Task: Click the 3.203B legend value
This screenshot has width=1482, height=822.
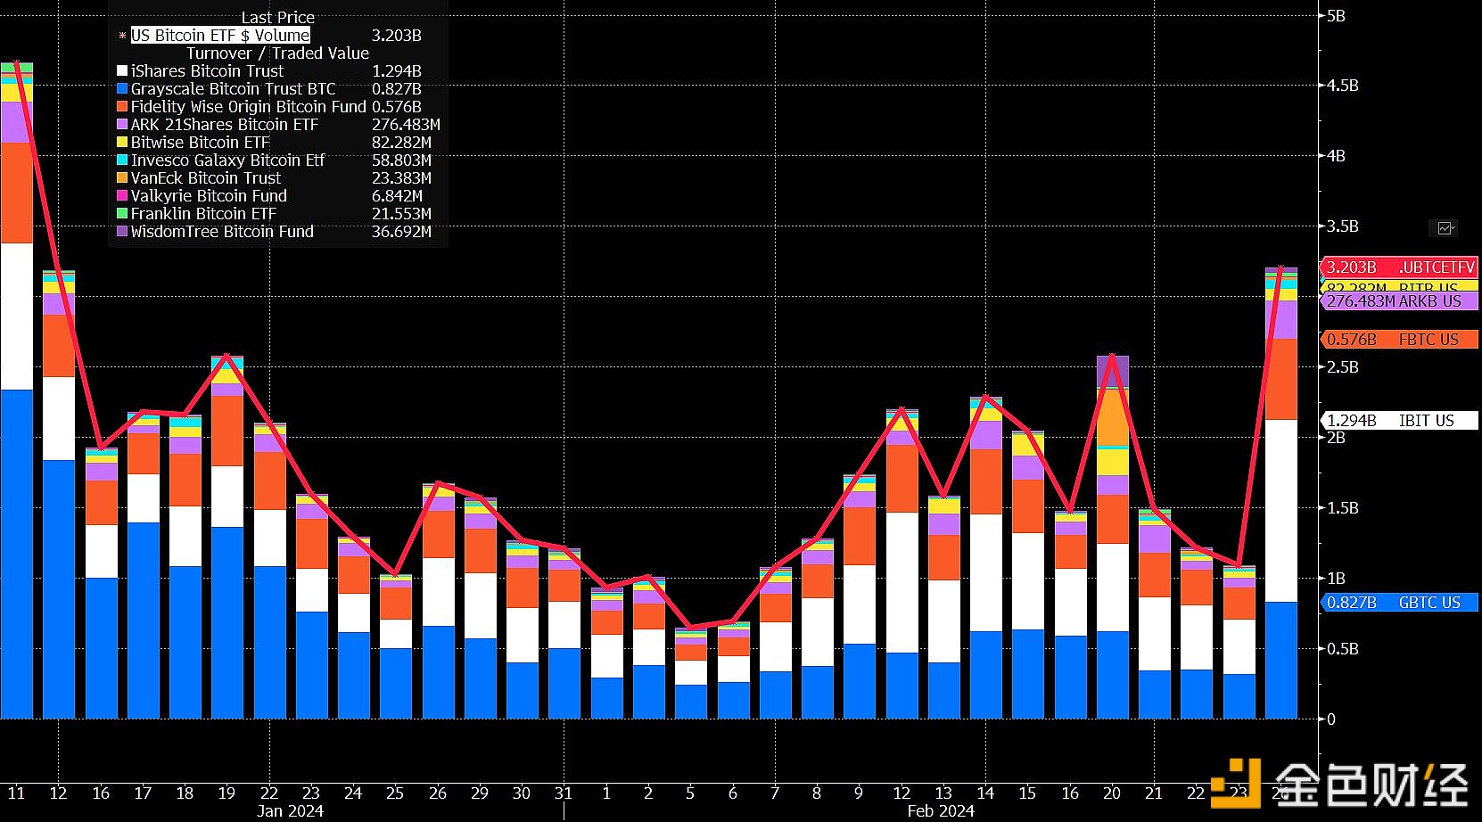Action: [397, 35]
